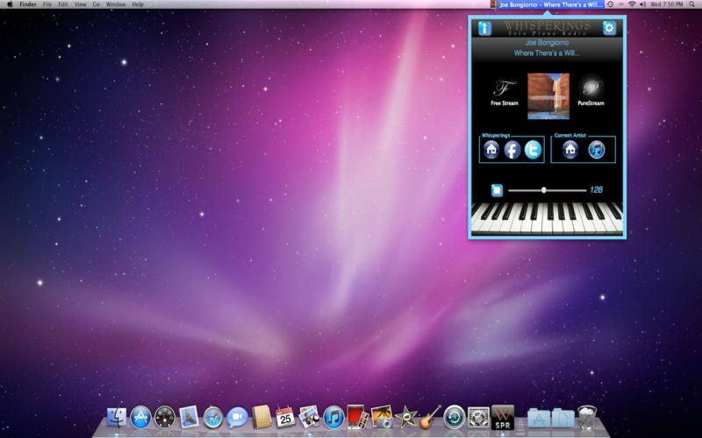The width and height of the screenshot is (702, 438).
Task: Open Current Artist in iTunes
Action: point(597,150)
